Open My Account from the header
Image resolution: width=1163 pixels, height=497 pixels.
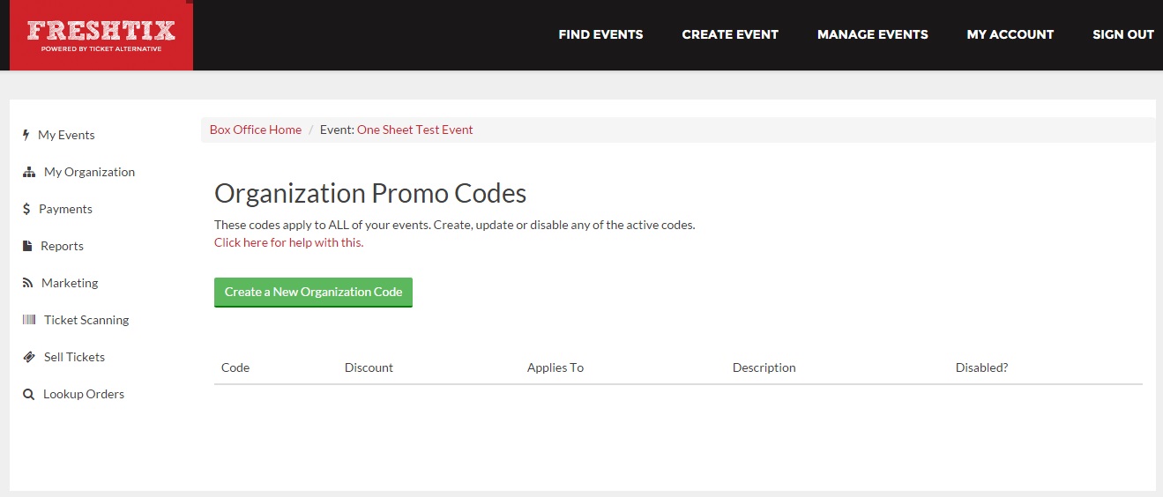tap(1010, 34)
